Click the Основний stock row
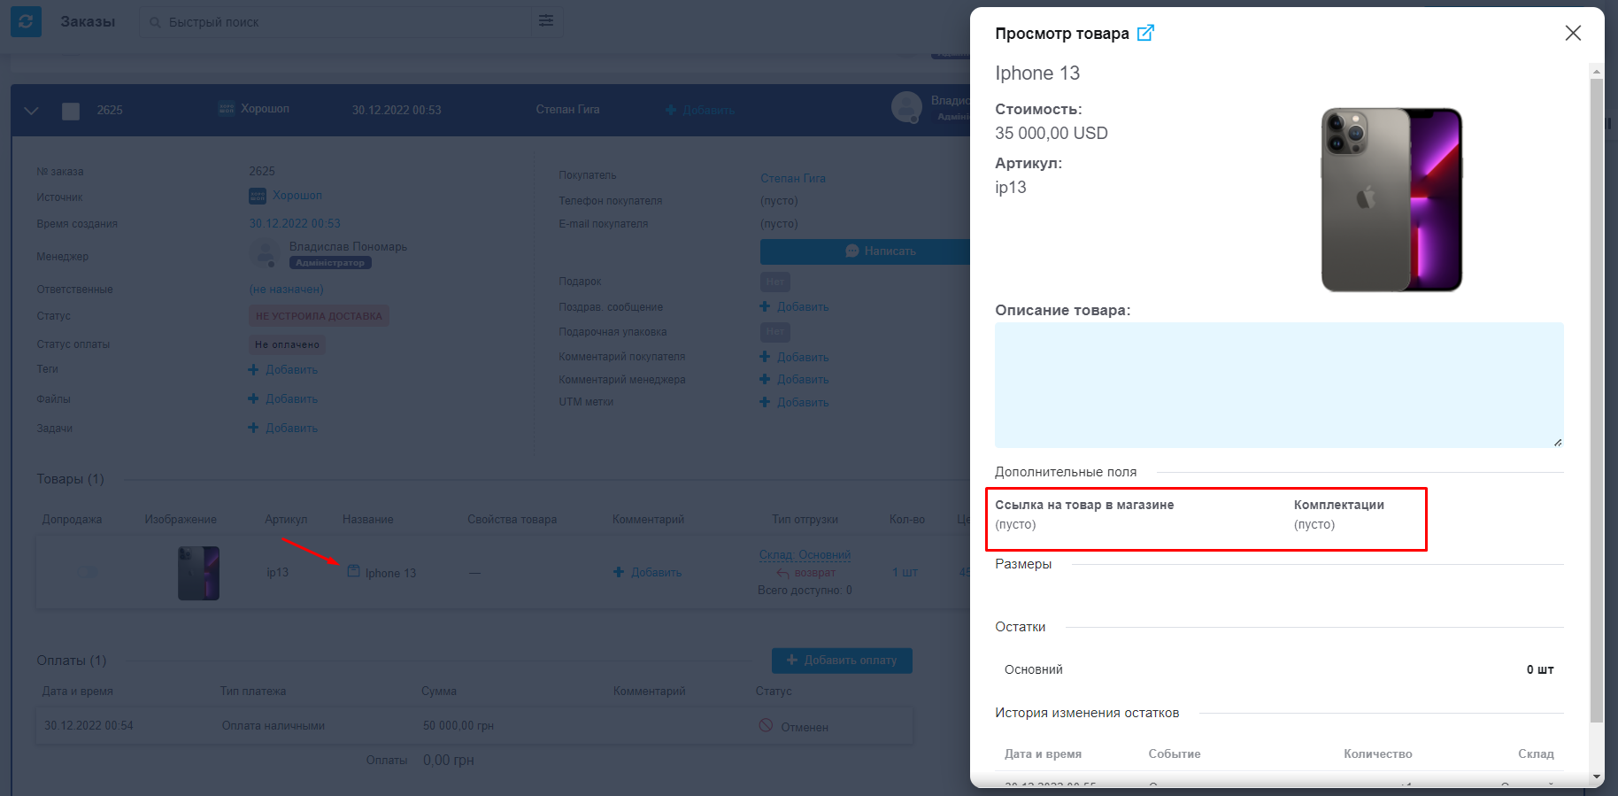Image resolution: width=1618 pixels, height=796 pixels. 1279,669
